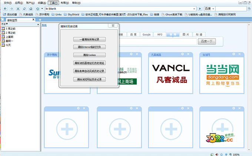Expand the 今天 history entry
252x156 pixels.
[x=6, y=45]
